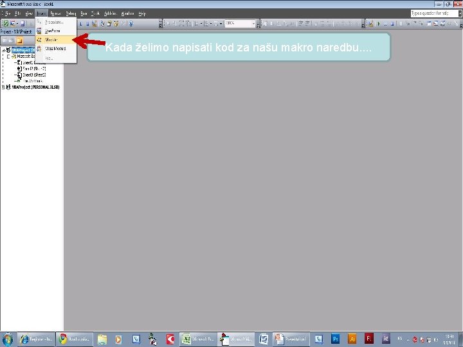Toggle Design Mode in the Standard toolbar
Image resolution: width=463 pixels, height=347 pixels.
[94, 23]
